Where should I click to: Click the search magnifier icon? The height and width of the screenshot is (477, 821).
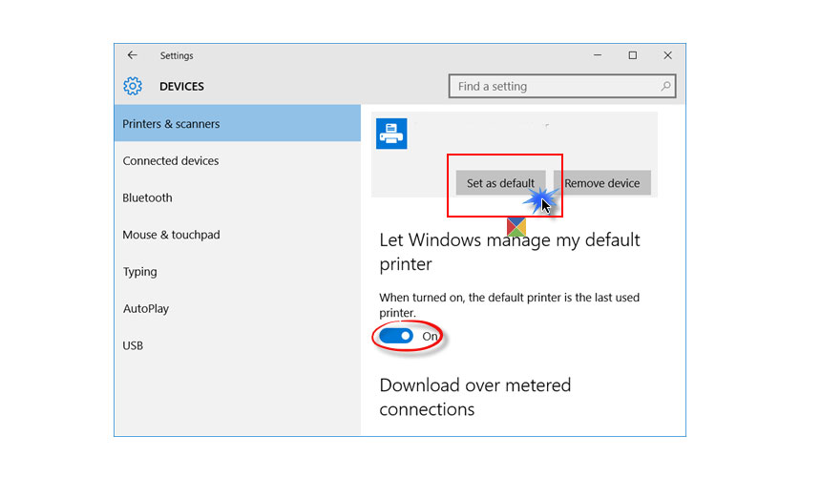click(665, 86)
